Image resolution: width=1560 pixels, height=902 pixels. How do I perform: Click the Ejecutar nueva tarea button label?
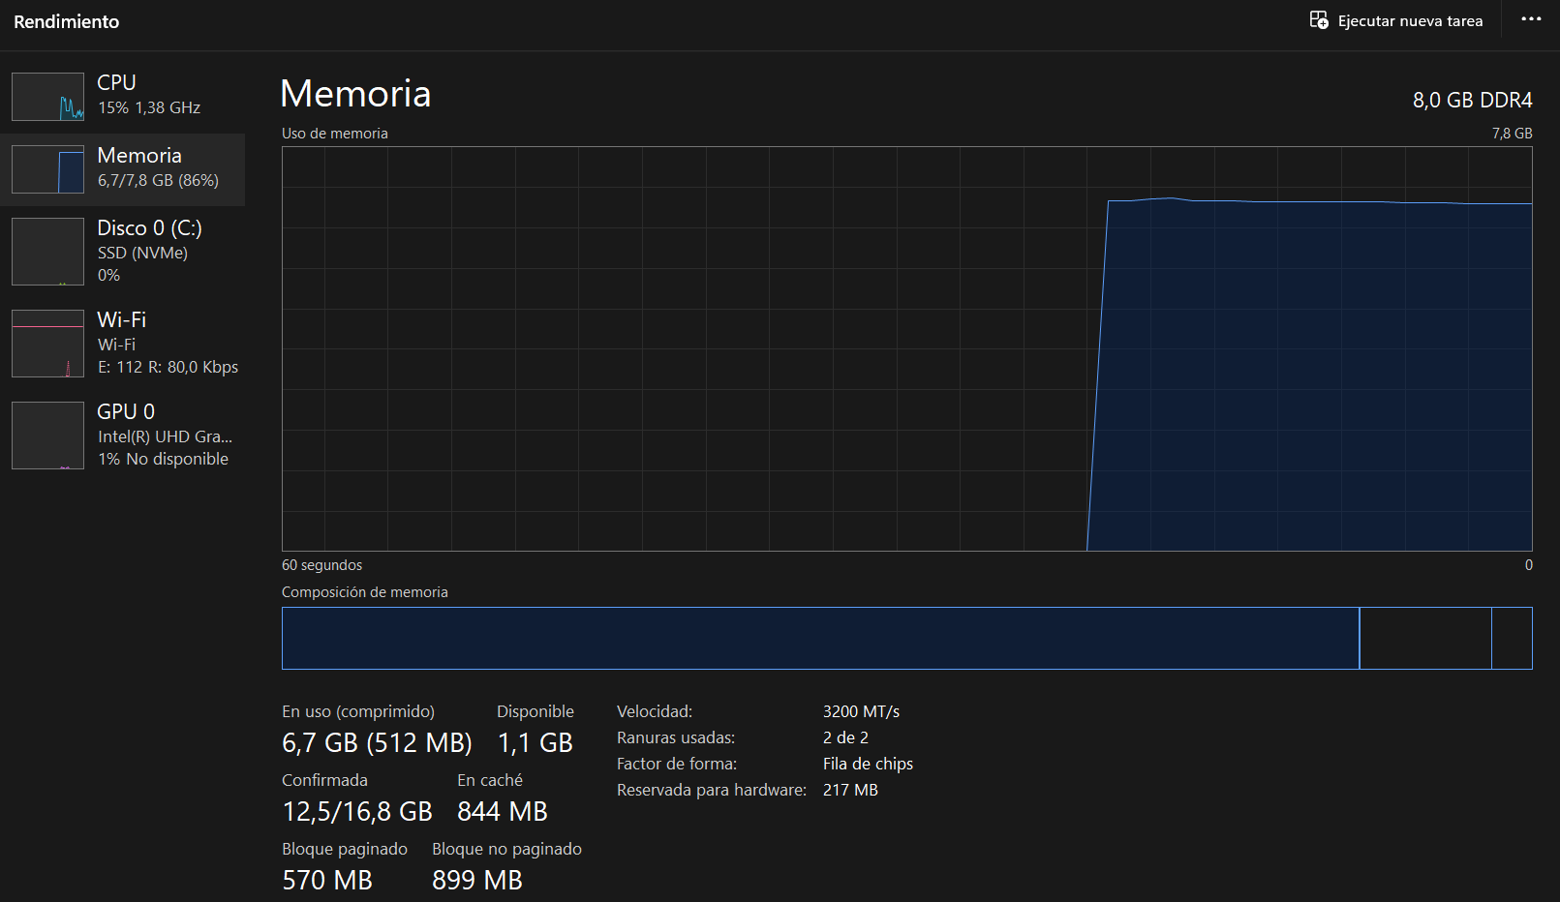(x=1410, y=21)
